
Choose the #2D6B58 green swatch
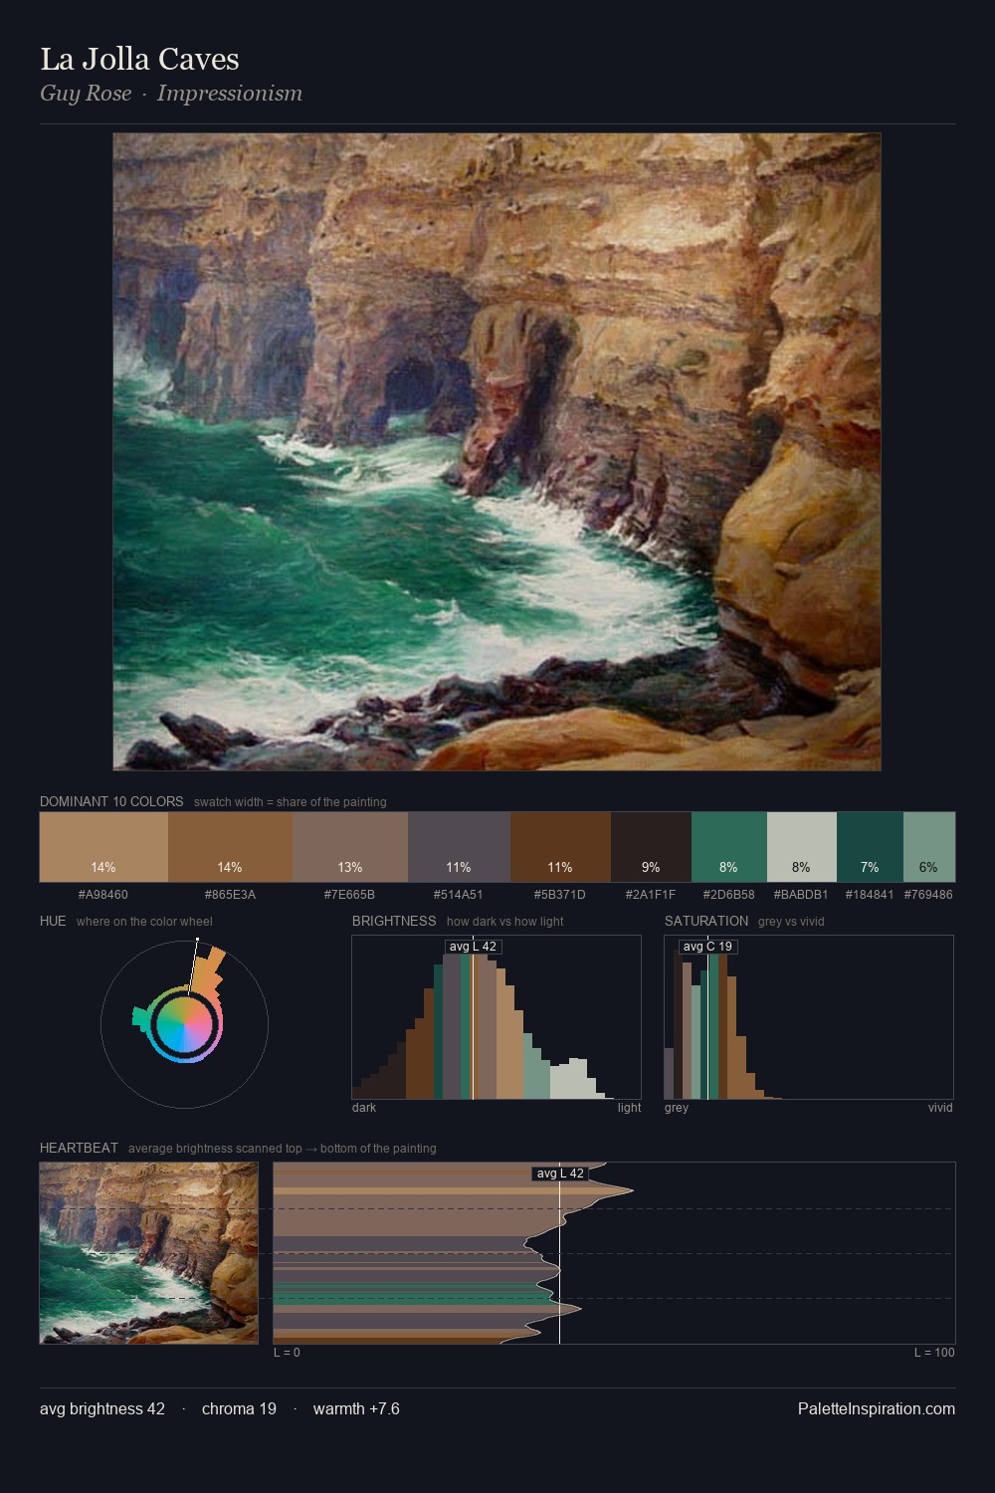pyautogui.click(x=729, y=847)
